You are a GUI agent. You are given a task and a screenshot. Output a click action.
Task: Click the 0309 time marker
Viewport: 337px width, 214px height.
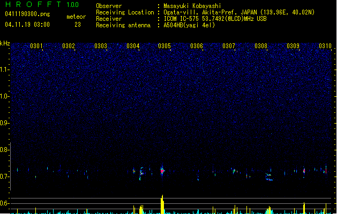point(293,46)
